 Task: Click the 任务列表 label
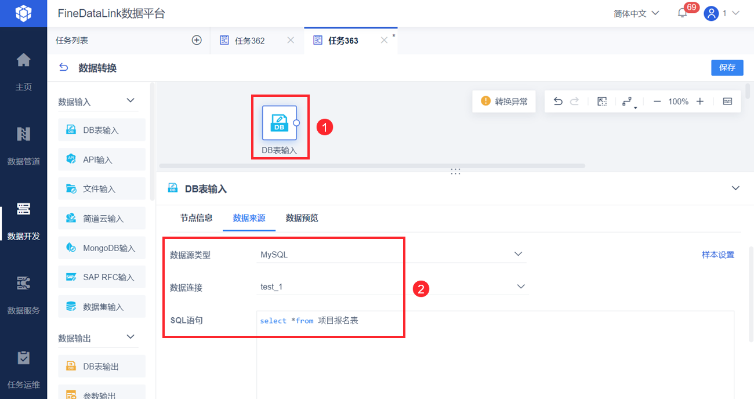coord(72,41)
